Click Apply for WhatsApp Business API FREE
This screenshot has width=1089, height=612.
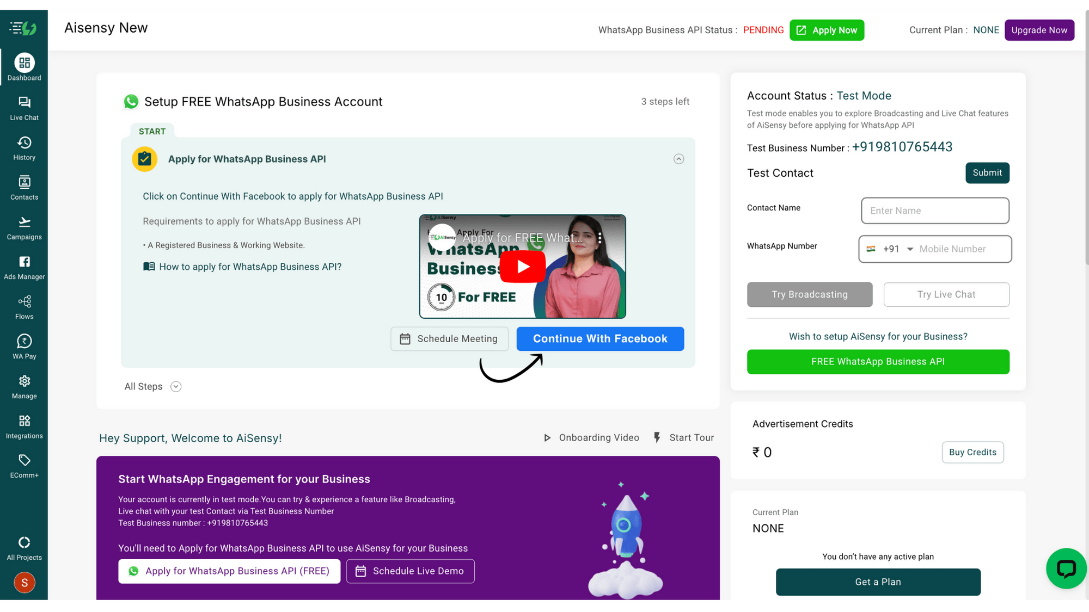pyautogui.click(x=230, y=571)
